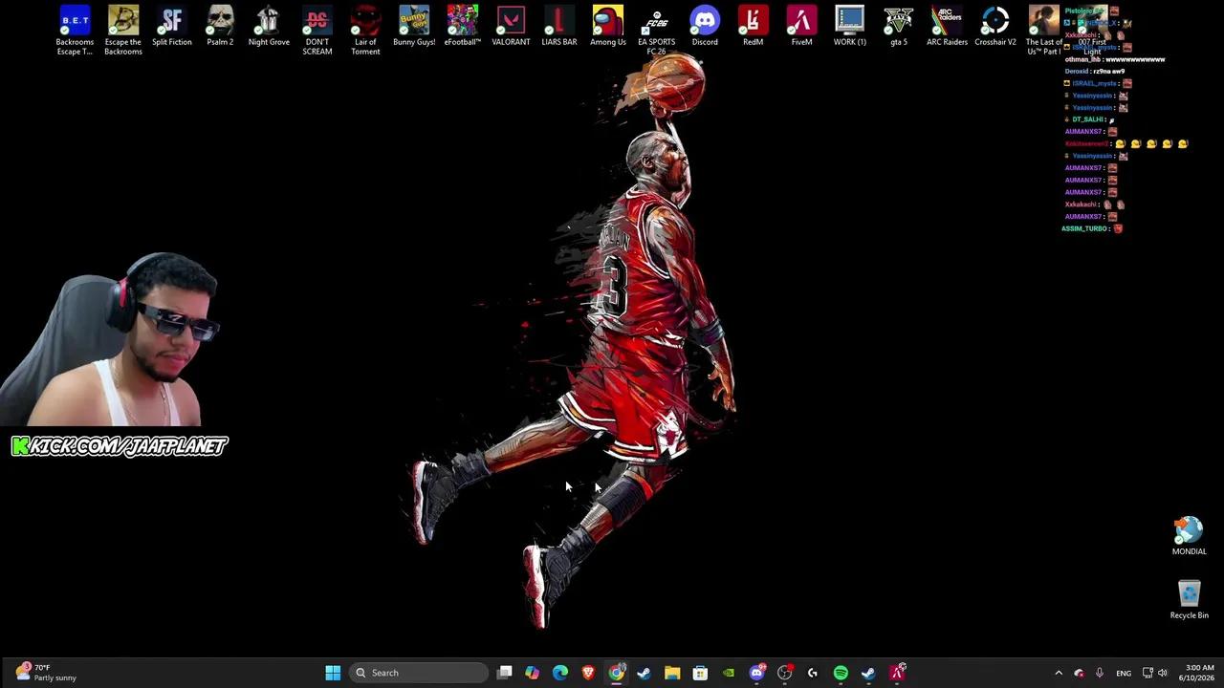Image resolution: width=1224 pixels, height=688 pixels.
Task: Open Spotify from the taskbar
Action: coord(841,673)
